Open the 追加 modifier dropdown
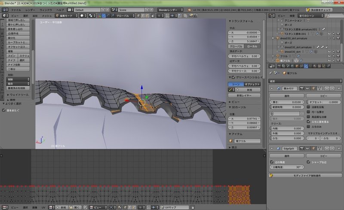Screen dimensions: 344x210 pyautogui.click(x=305, y=81)
